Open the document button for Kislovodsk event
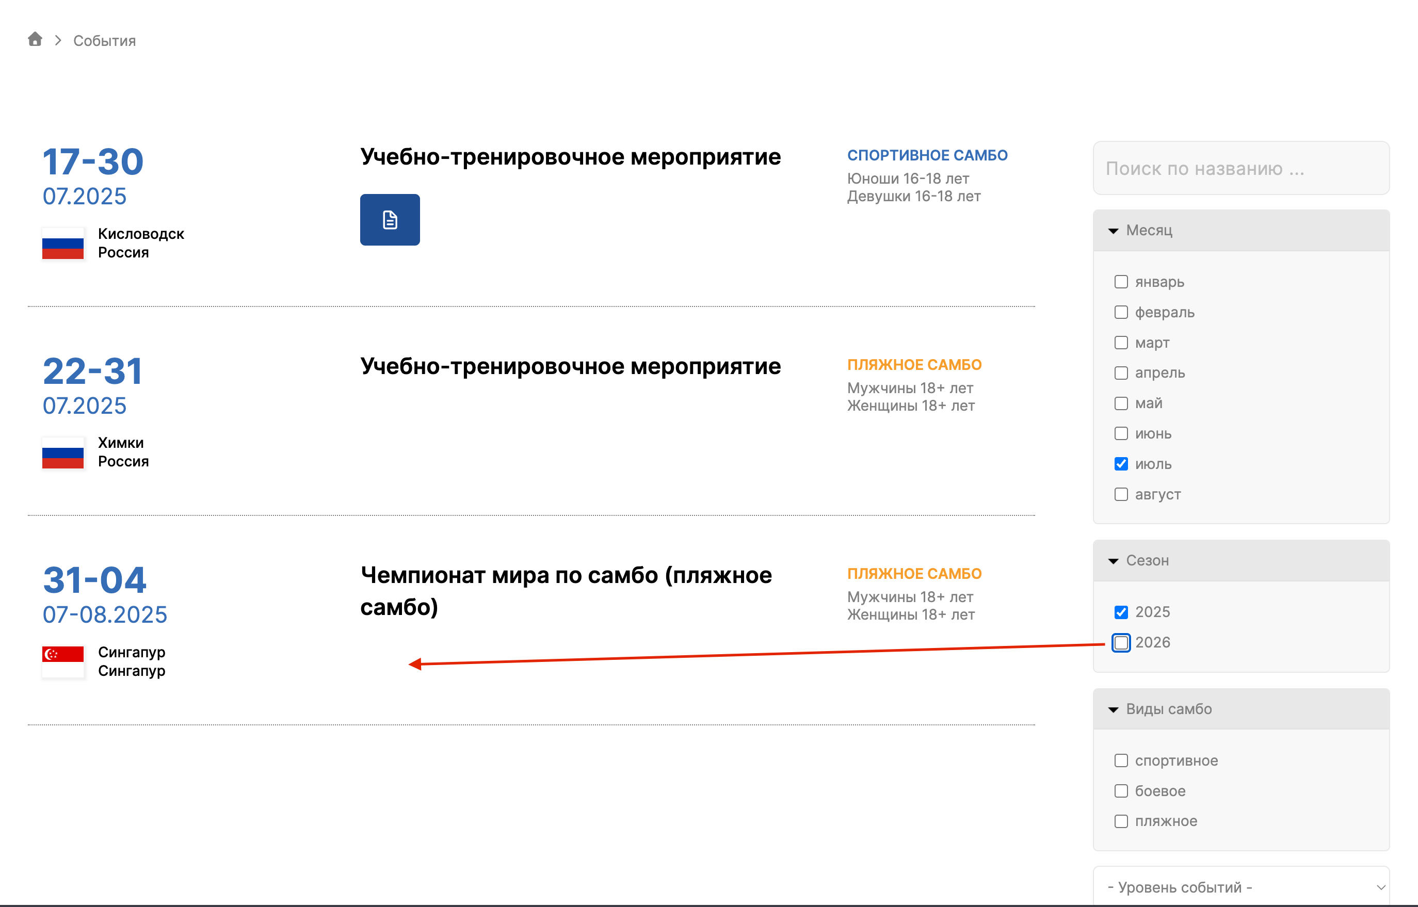The image size is (1418, 907). [x=390, y=220]
